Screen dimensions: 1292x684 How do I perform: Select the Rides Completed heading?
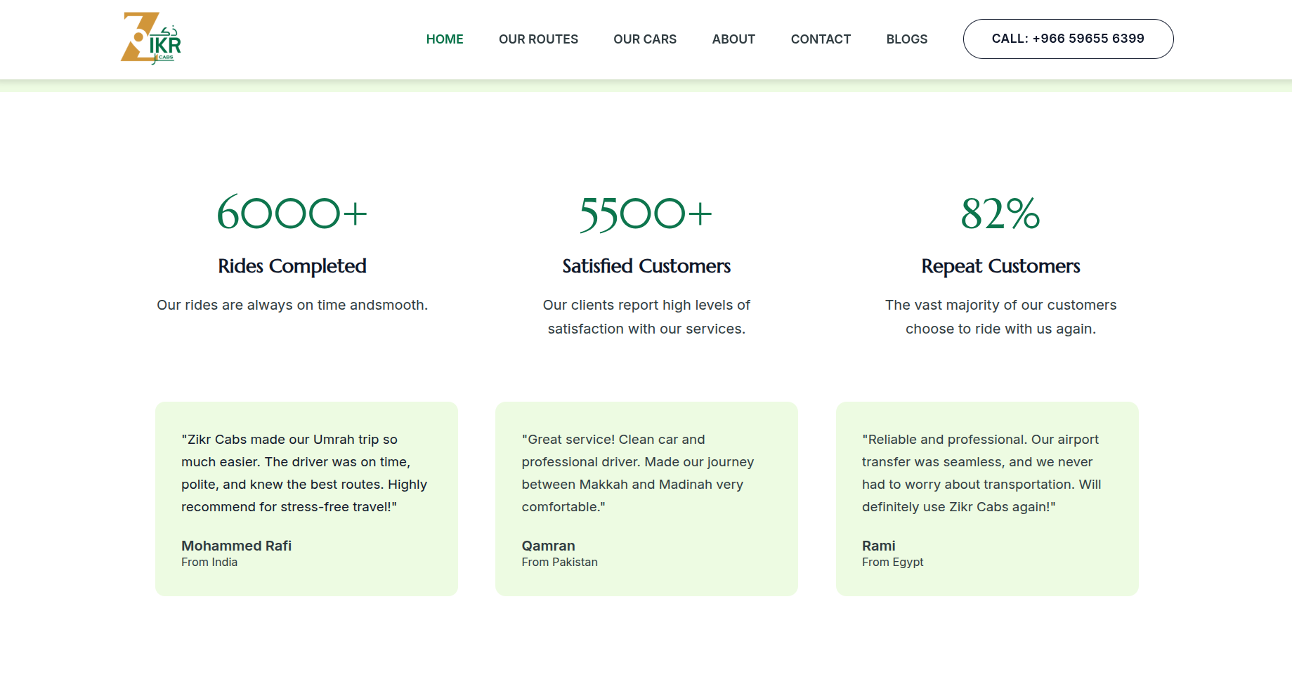292,266
